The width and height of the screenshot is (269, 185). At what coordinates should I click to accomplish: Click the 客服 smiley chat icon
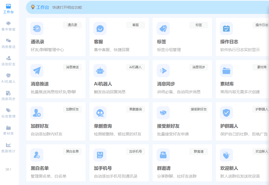[x=100, y=28]
